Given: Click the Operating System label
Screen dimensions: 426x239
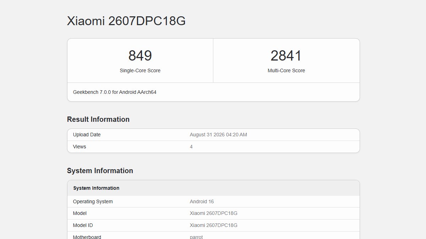Looking at the screenshot, I should coord(93,201).
